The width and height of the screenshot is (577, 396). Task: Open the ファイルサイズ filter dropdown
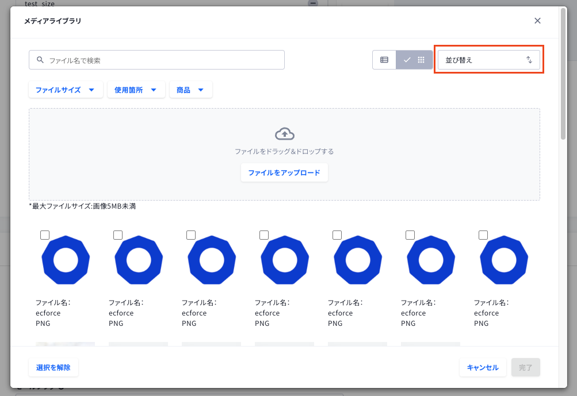(66, 90)
